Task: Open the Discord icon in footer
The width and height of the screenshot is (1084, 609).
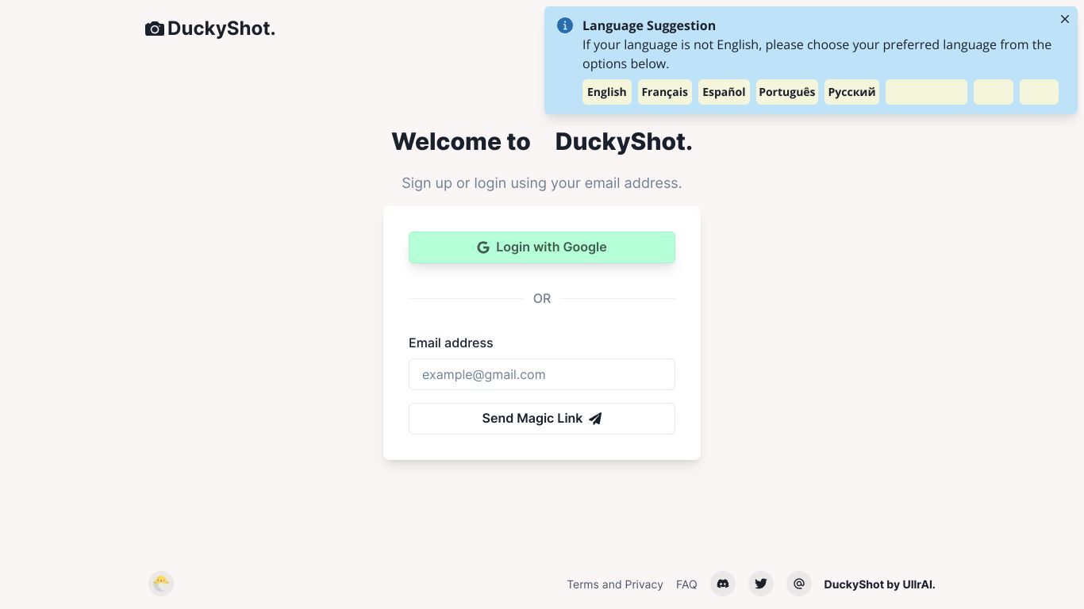Action: [723, 584]
